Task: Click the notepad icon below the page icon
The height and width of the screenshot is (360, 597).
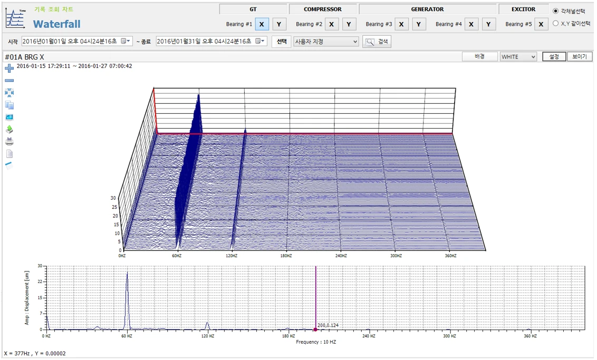Action: [x=9, y=166]
